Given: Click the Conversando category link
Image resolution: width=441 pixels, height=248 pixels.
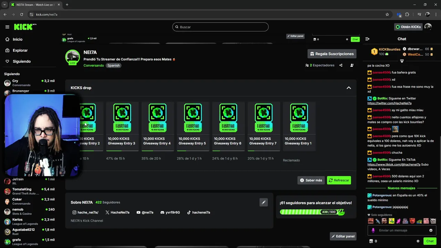Looking at the screenshot, I should click(x=93, y=65).
